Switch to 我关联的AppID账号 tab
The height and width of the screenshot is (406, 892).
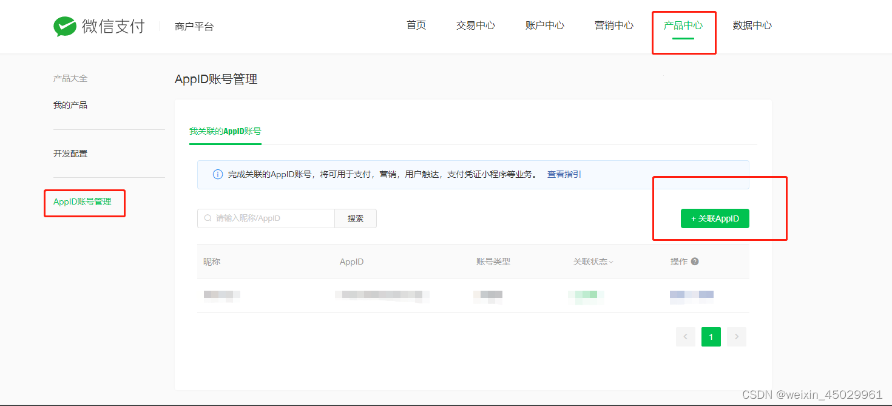tap(225, 131)
